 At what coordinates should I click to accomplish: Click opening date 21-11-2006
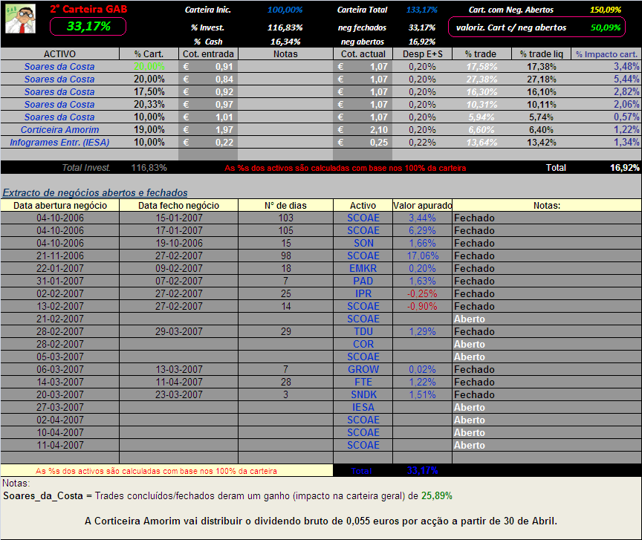[59, 256]
